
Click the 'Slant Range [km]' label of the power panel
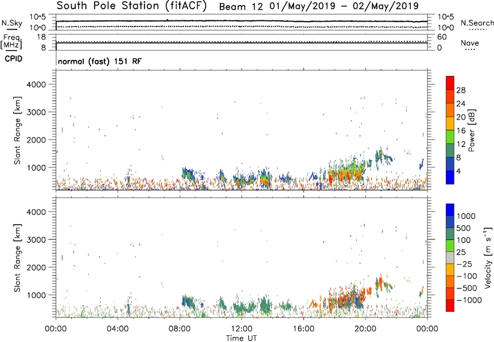(17, 130)
